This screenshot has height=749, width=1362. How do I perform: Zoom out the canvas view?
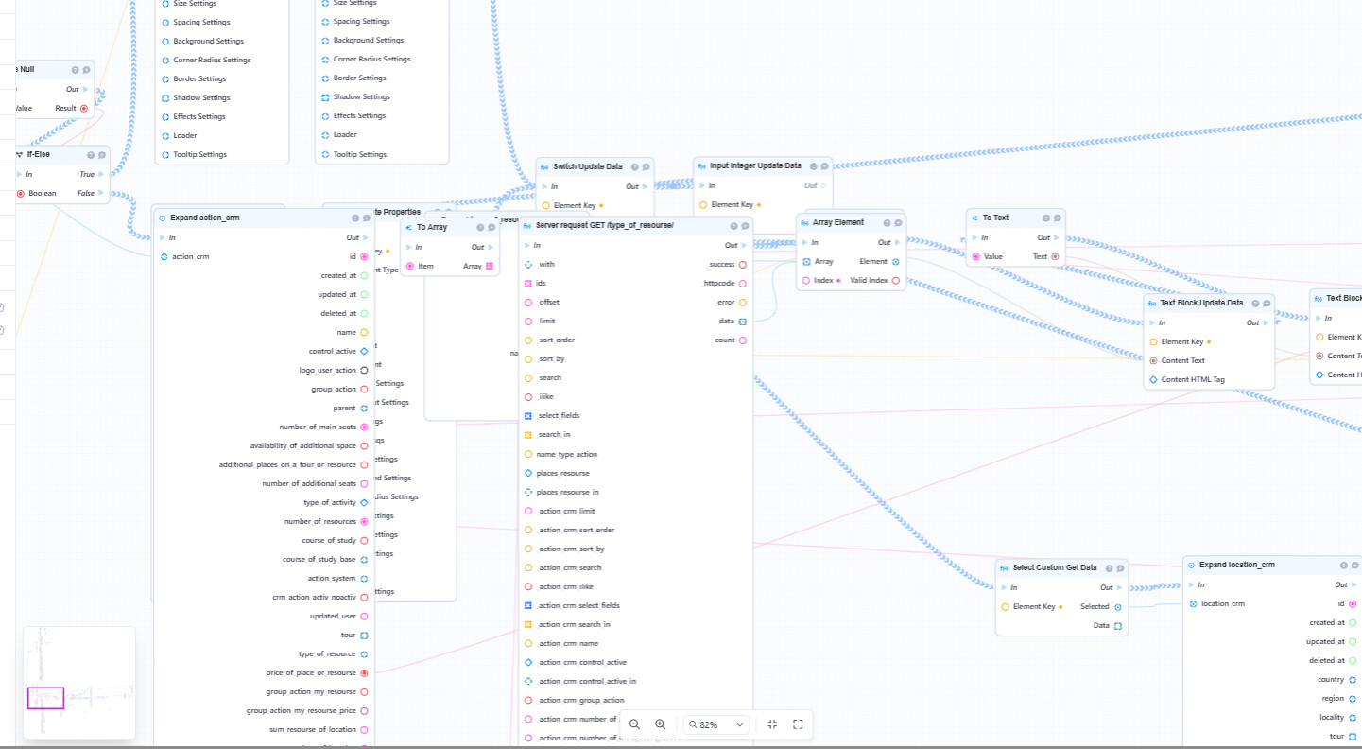point(634,724)
